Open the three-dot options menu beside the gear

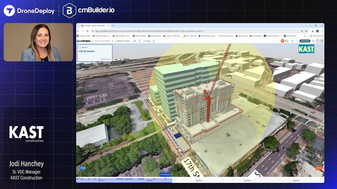coord(139,41)
